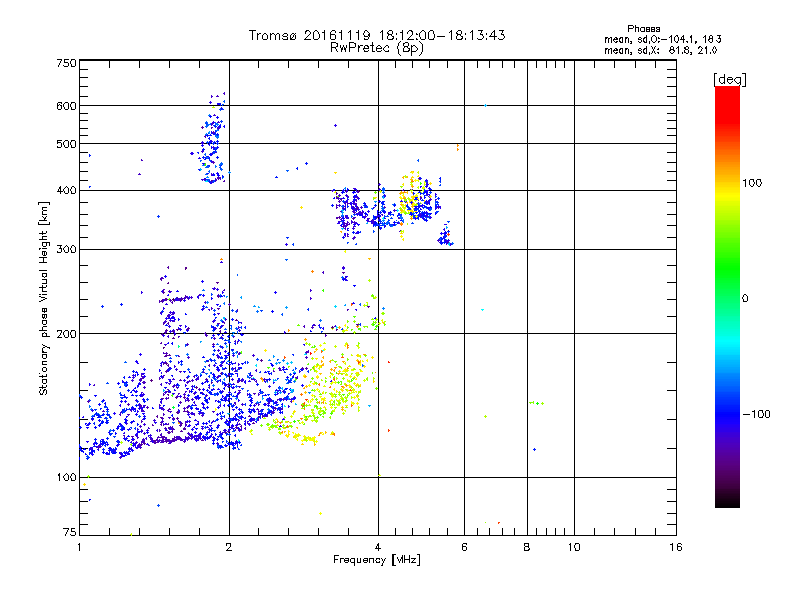
Task: Click the y-axis tick label '400'
Action: click(x=66, y=191)
